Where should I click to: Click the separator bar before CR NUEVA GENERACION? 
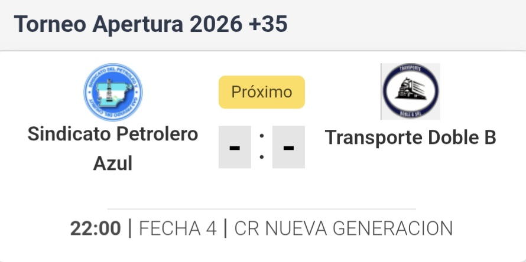226,228
